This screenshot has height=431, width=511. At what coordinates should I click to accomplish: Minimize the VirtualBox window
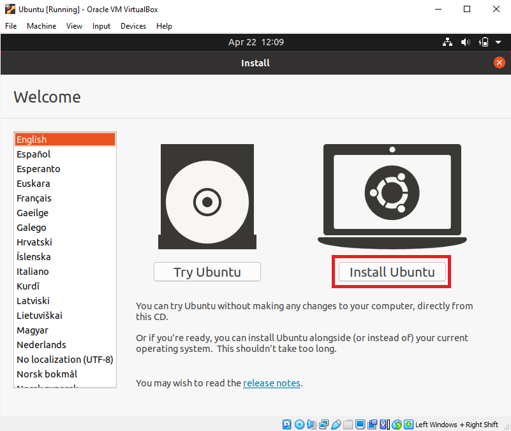[438, 9]
